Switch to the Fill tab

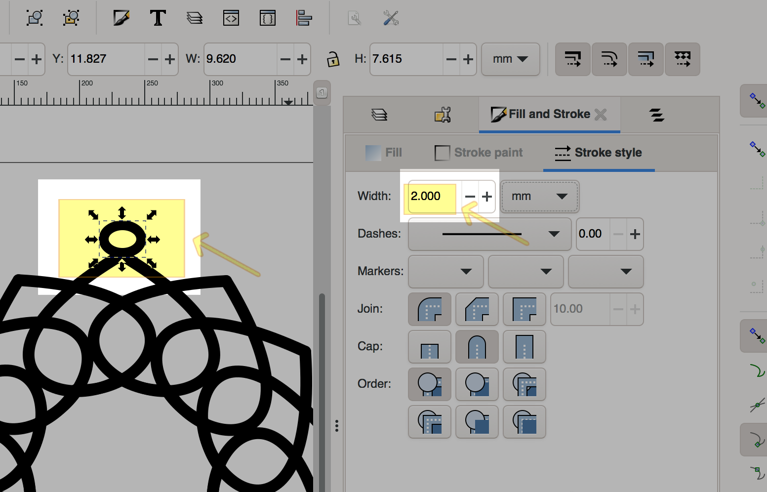click(384, 153)
